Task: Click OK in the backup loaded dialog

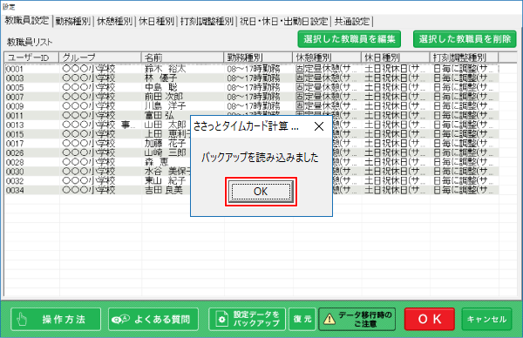Action: [x=261, y=192]
